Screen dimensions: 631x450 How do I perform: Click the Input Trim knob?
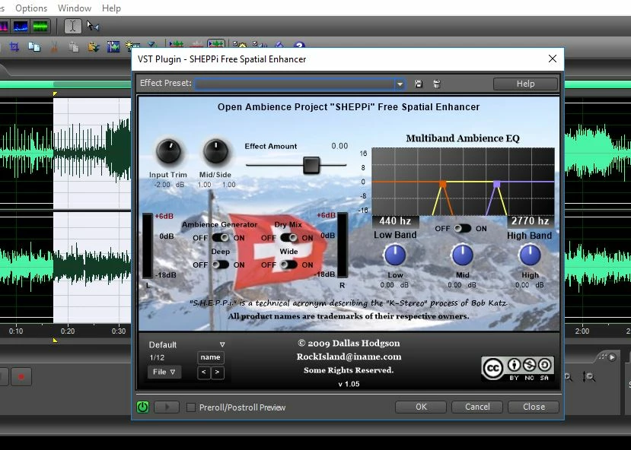[x=169, y=151]
